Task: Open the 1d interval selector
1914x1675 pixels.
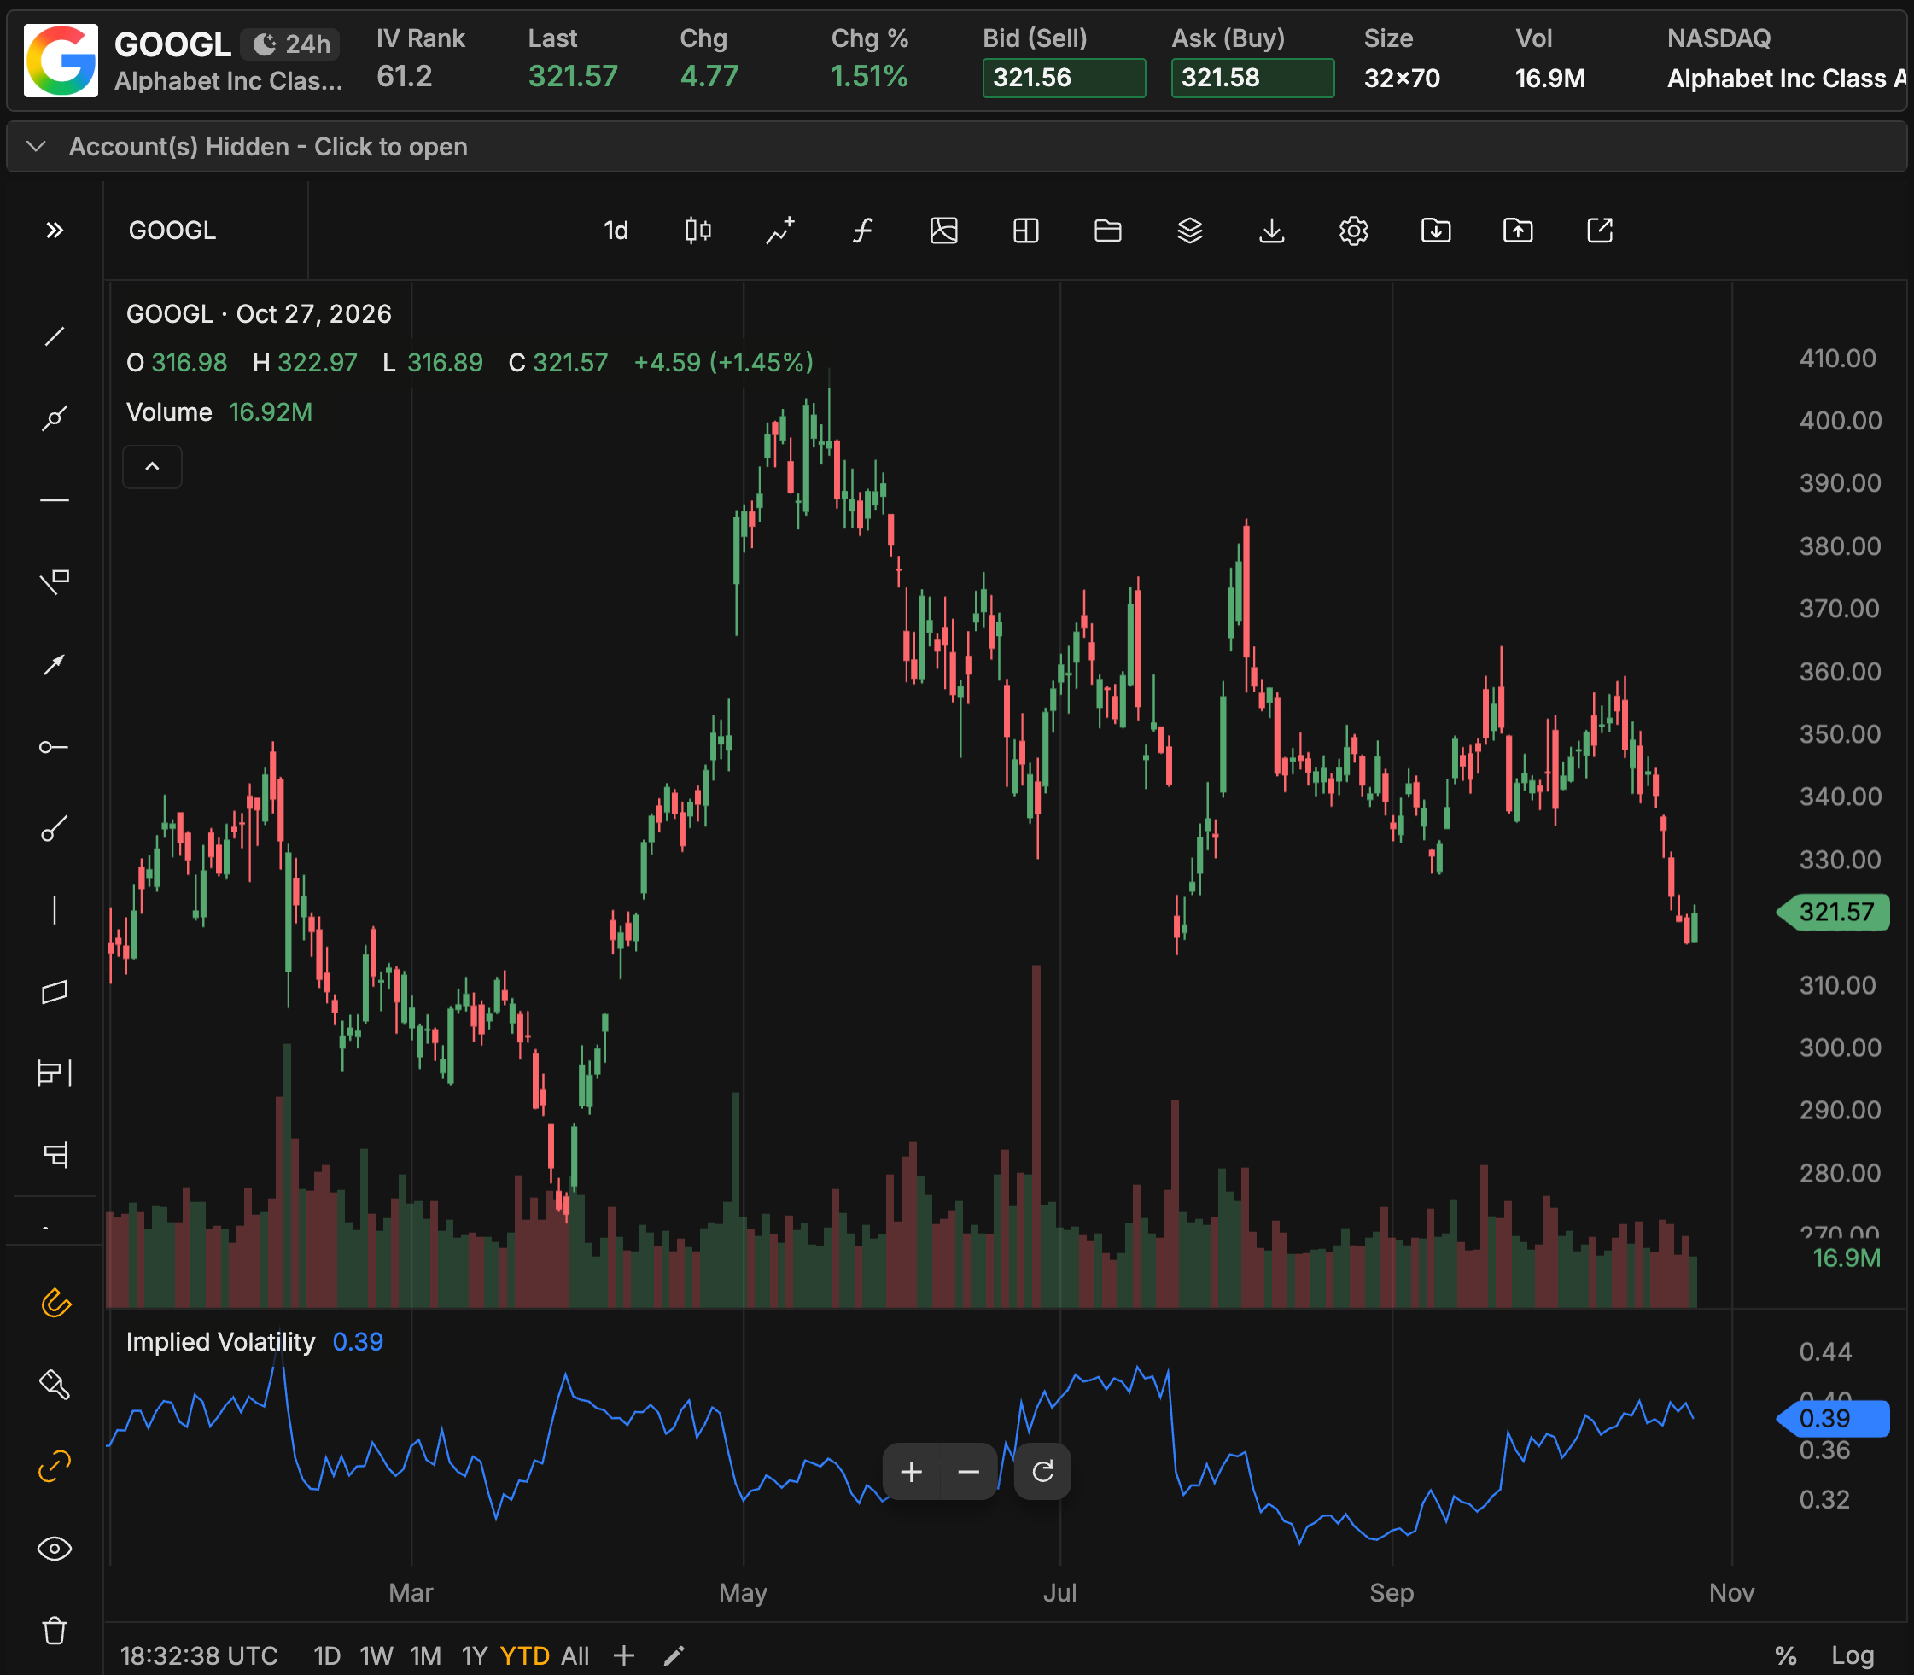Action: point(616,230)
